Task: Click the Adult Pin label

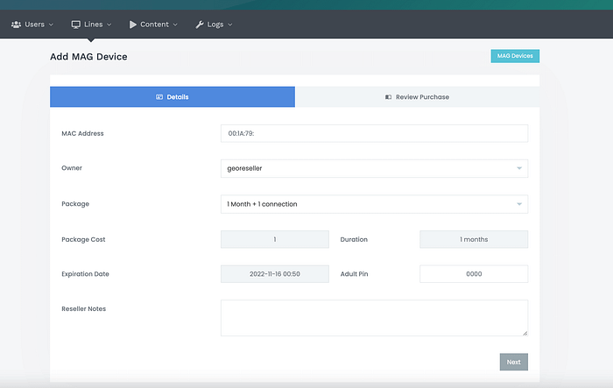Action: 354,274
